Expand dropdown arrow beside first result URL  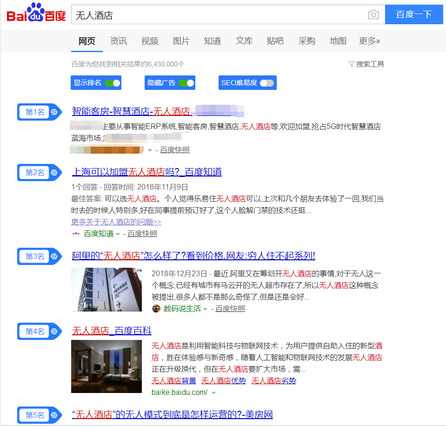(x=150, y=150)
